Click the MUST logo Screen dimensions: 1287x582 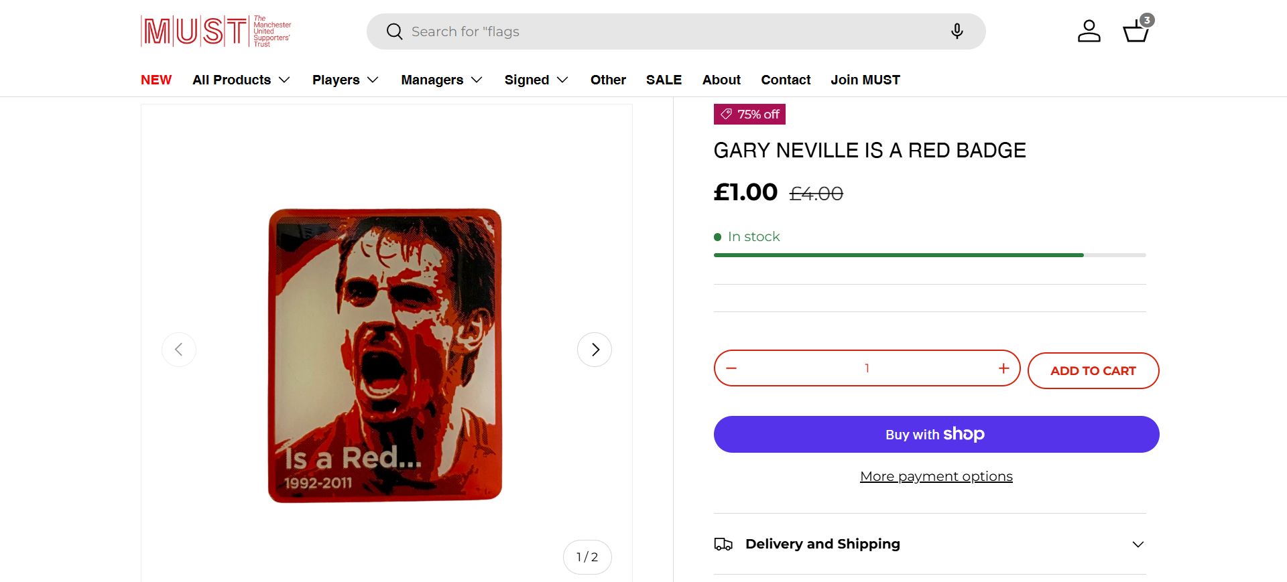[216, 31]
